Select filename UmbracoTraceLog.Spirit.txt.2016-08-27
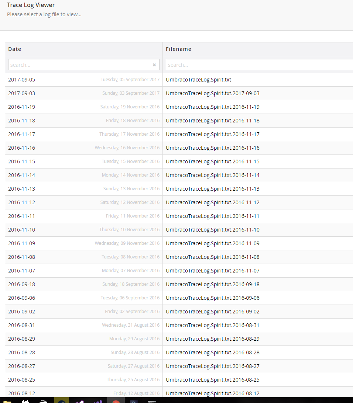Viewport: 353px width, 403px height. 213,366
